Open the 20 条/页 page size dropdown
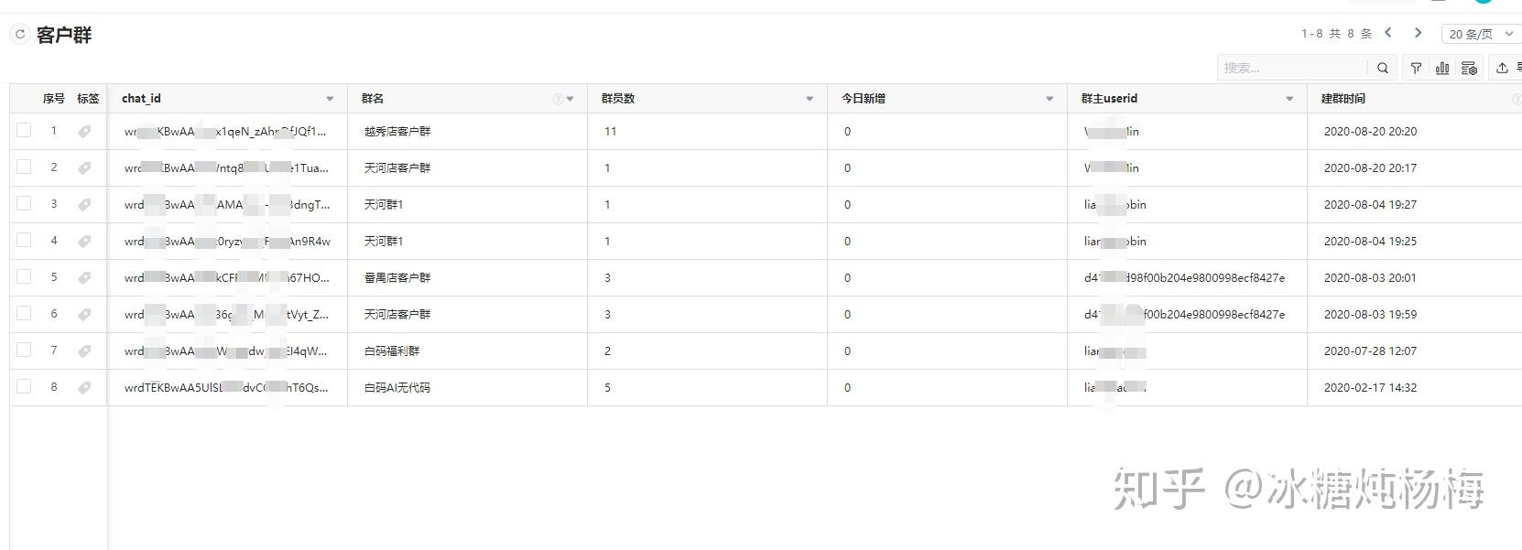The width and height of the screenshot is (1522, 550). [1480, 34]
